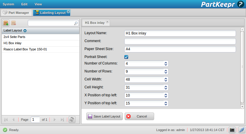Increase the Cell Width value
Viewport: 246px width, 134px height.
tap(166, 78)
